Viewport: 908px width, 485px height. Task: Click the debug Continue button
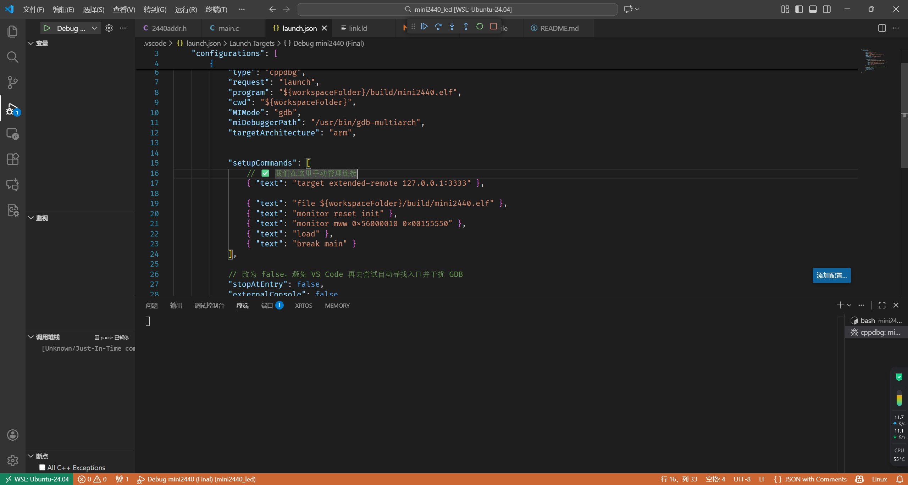tap(424, 27)
